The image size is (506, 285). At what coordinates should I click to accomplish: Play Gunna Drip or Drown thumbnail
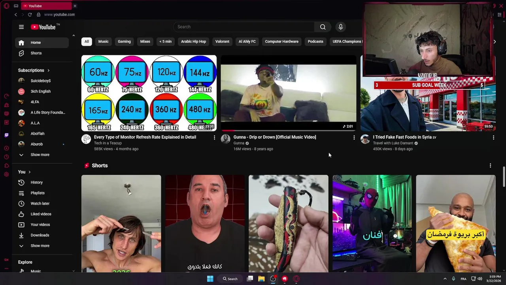(x=289, y=93)
